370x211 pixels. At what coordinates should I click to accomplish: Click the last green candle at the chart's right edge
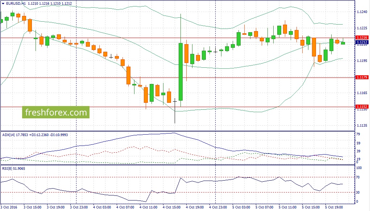343,43
